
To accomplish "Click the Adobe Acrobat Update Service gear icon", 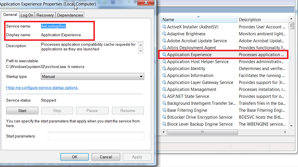I will click(164, 41).
